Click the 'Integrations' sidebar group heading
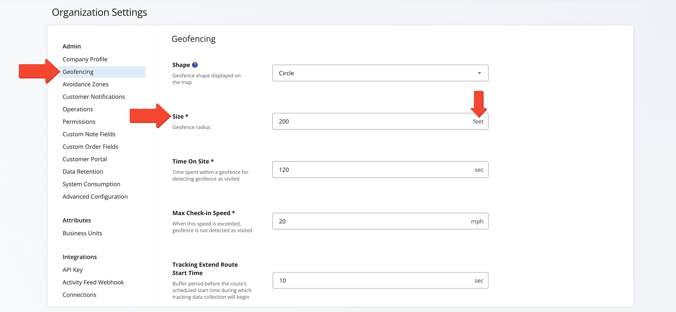The image size is (676, 312). pyautogui.click(x=80, y=257)
